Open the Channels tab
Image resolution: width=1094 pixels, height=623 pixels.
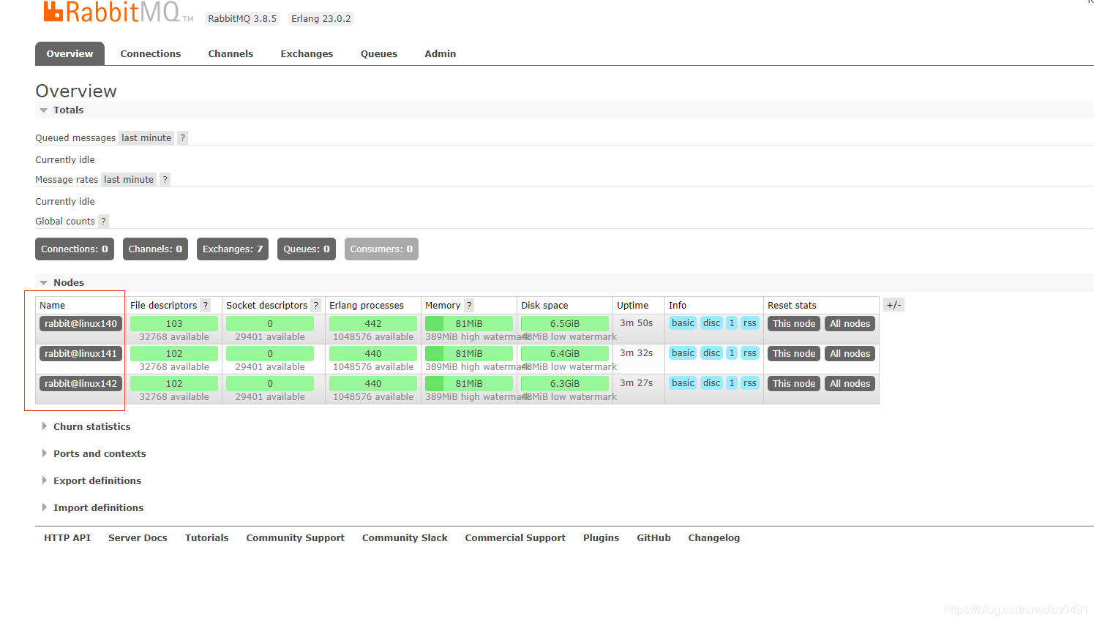pos(231,53)
